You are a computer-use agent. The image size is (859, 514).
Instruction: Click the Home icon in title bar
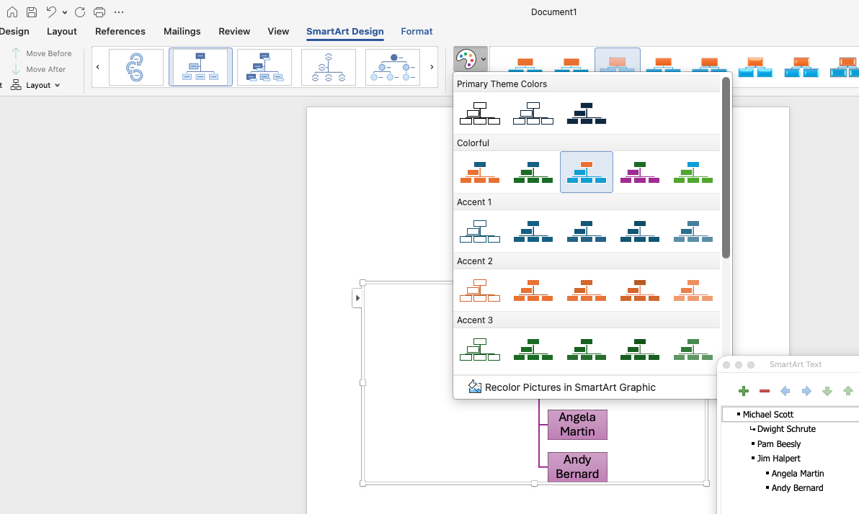point(12,12)
